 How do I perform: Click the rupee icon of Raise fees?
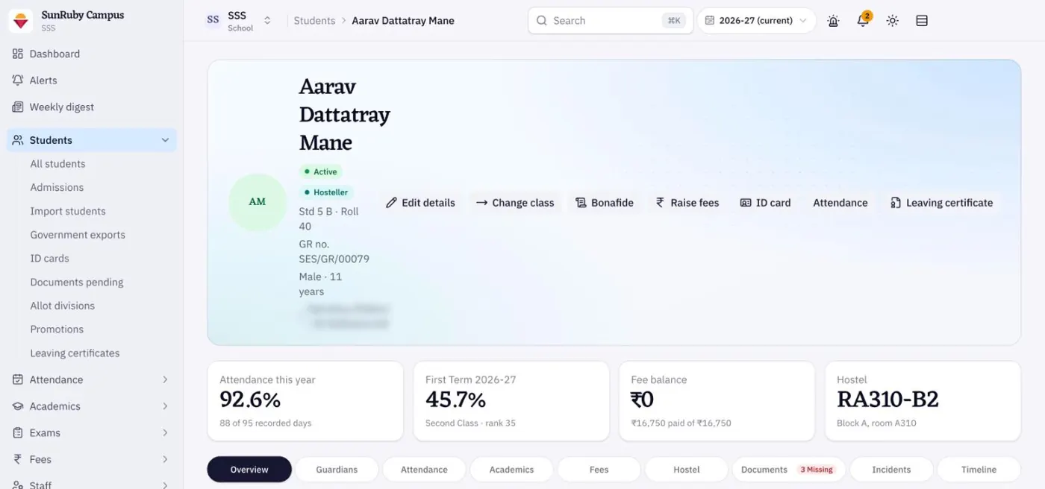(x=660, y=203)
